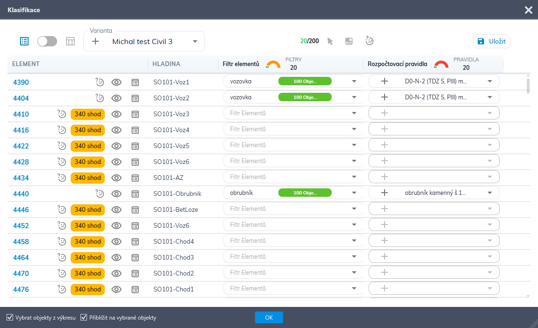Uncheck 'Přiblížit na vybrané objekty' checkbox
538x328 pixels.
84,317
